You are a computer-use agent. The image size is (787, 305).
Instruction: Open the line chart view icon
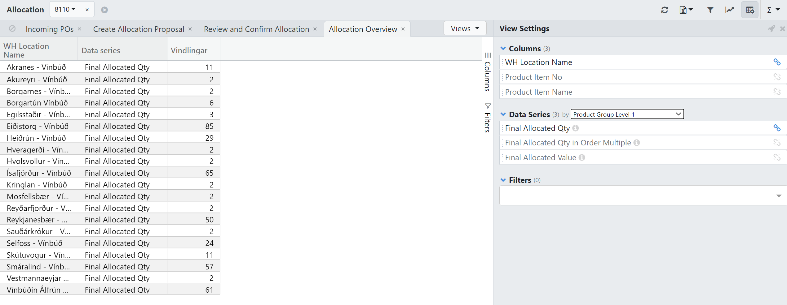coord(730,10)
